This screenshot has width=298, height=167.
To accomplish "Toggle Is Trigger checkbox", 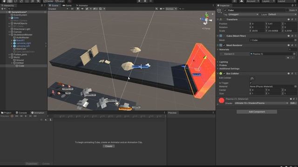I will tap(251, 83).
